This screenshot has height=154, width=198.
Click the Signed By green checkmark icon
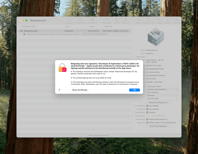point(147,122)
